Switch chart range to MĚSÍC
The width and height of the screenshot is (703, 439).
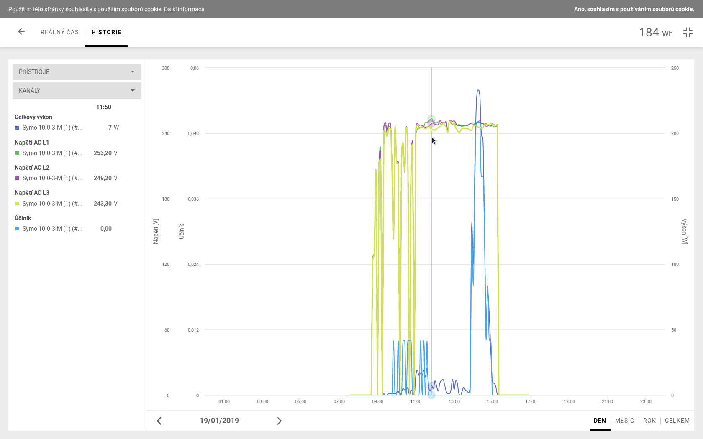tap(624, 421)
